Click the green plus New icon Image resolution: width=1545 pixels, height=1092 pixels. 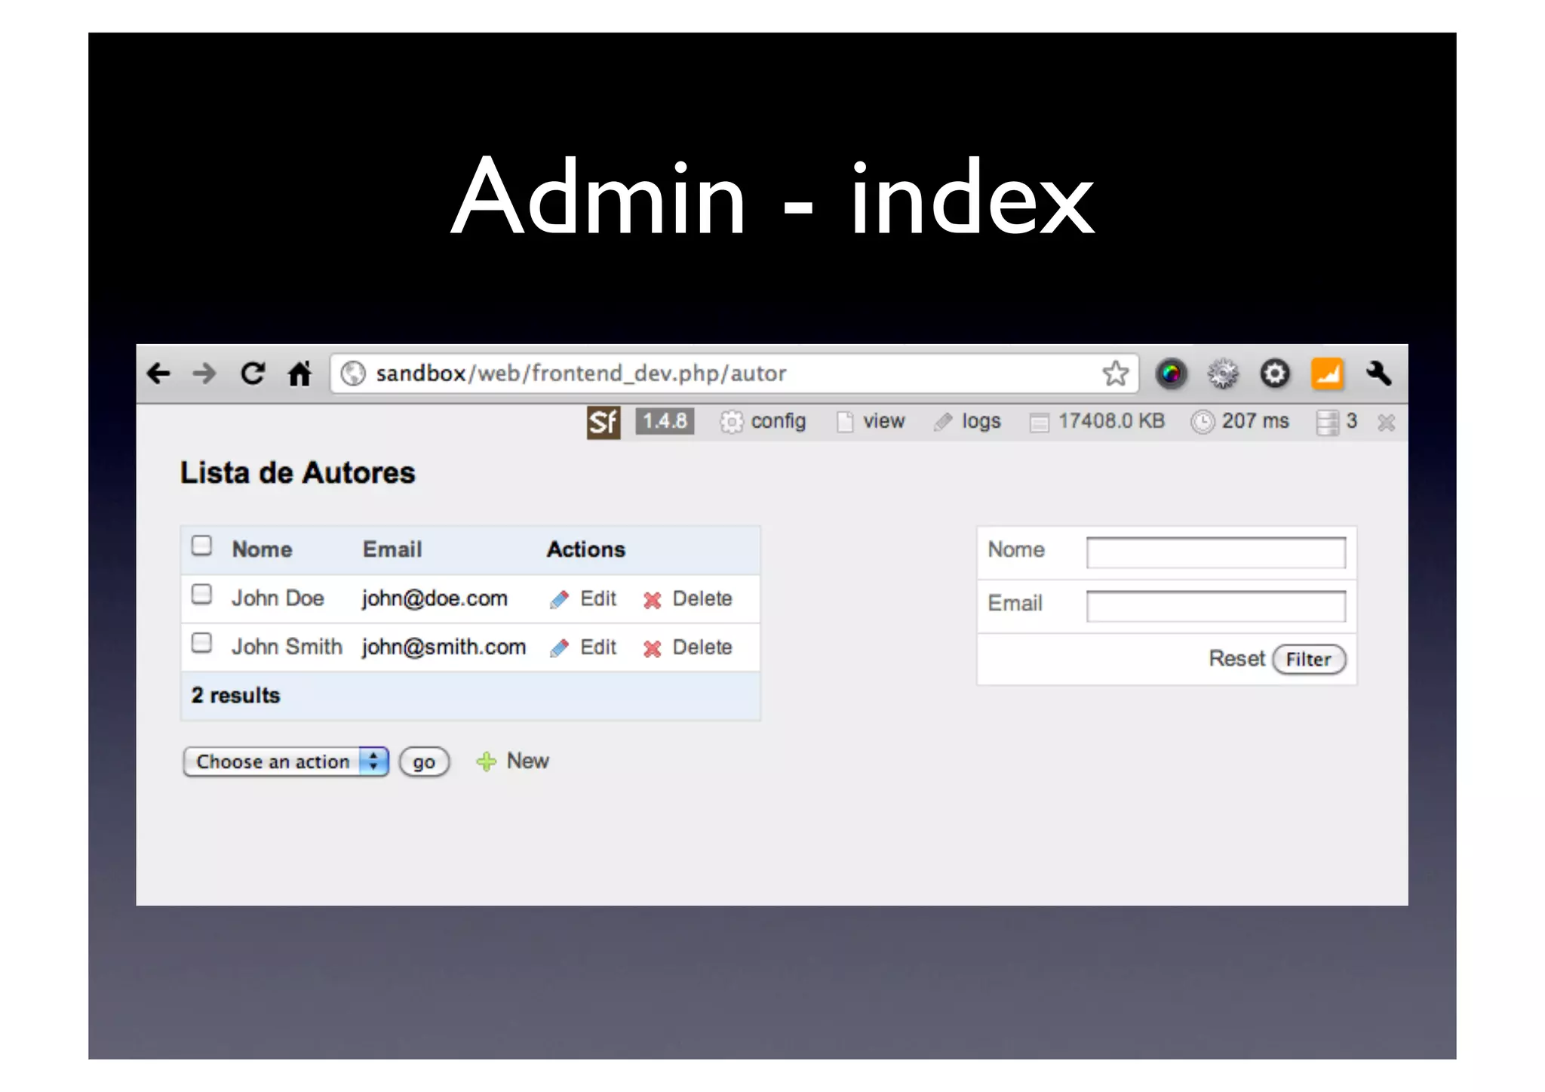pos(487,761)
